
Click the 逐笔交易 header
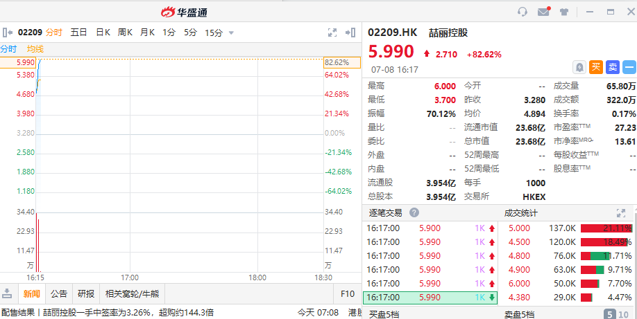point(385,213)
